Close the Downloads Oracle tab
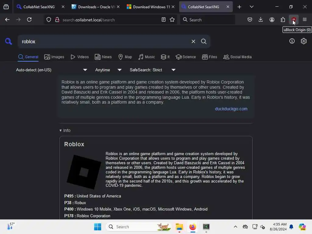Image resolution: width=312 pixels, height=234 pixels. pyautogui.click(x=118, y=7)
